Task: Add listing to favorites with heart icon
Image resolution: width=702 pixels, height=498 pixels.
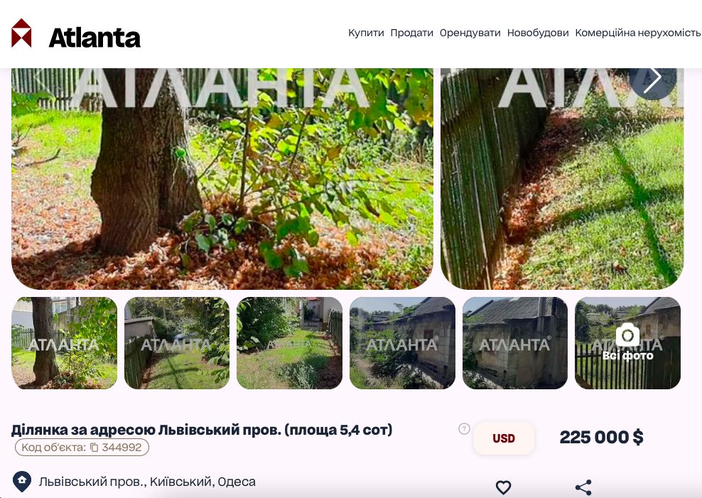Action: [503, 487]
